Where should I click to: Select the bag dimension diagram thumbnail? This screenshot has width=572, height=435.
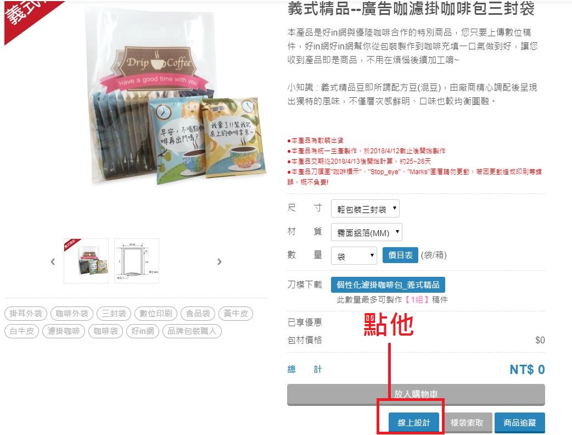(137, 260)
